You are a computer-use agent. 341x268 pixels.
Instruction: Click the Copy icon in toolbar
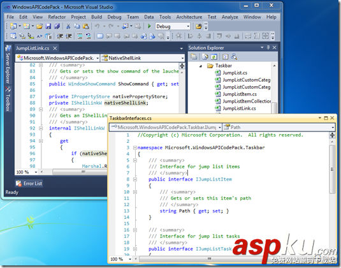click(76, 26)
